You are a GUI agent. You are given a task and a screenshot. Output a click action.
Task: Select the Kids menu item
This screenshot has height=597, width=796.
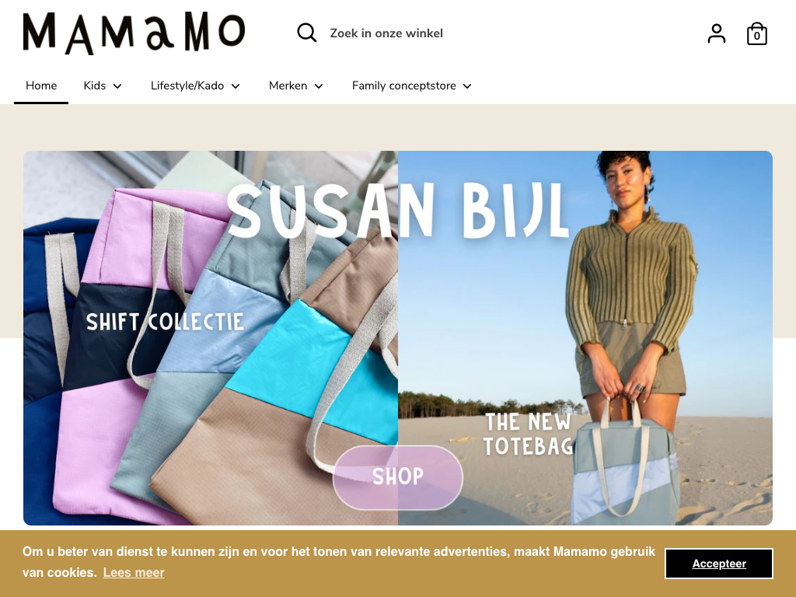point(94,86)
